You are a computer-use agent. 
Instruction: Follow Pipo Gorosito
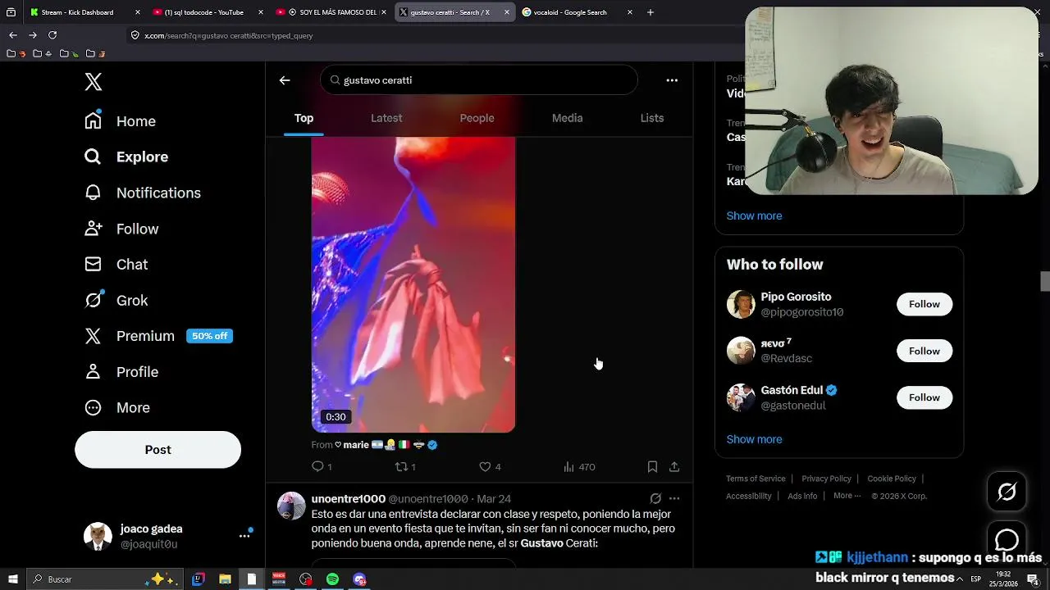click(x=924, y=304)
